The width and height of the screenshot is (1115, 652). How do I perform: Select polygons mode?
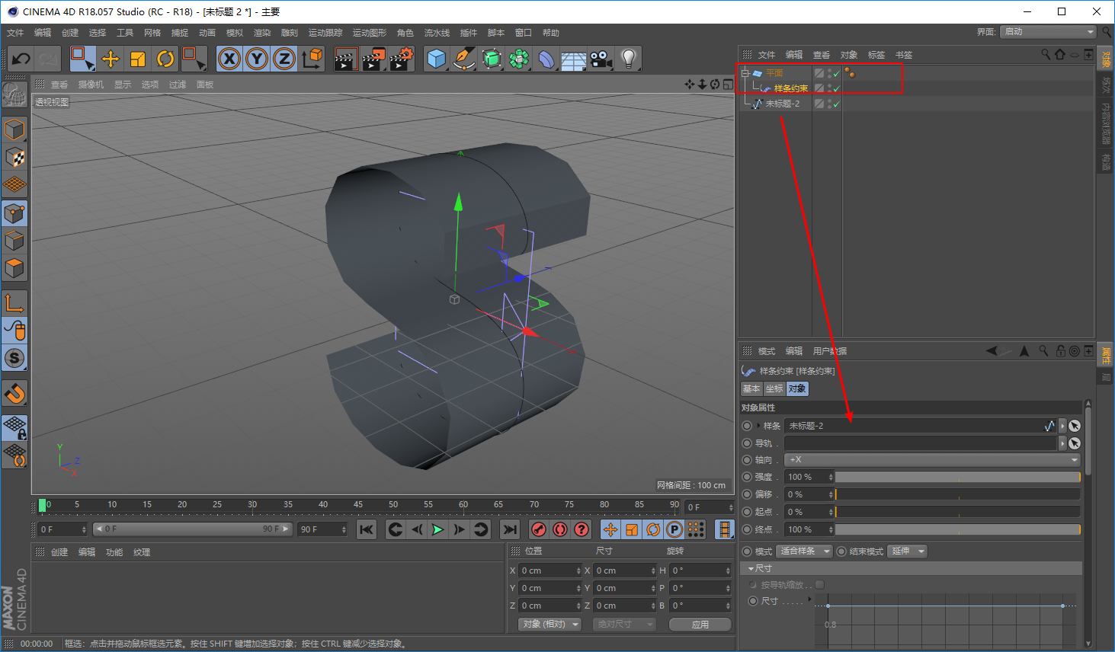pyautogui.click(x=14, y=269)
